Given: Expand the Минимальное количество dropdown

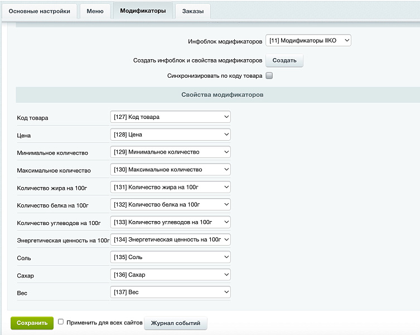Looking at the screenshot, I should coord(171,152).
